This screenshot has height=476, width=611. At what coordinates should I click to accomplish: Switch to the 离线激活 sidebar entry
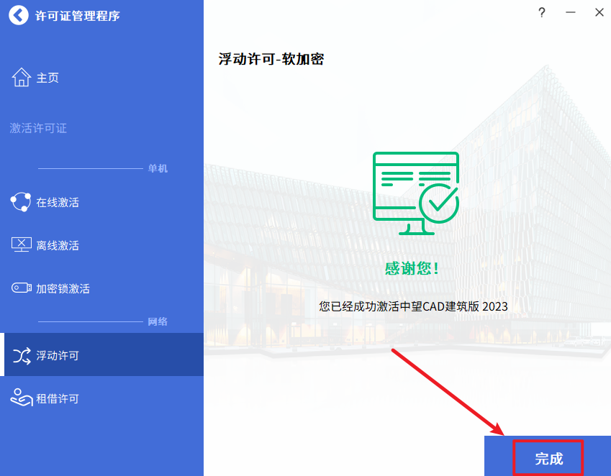tap(58, 246)
